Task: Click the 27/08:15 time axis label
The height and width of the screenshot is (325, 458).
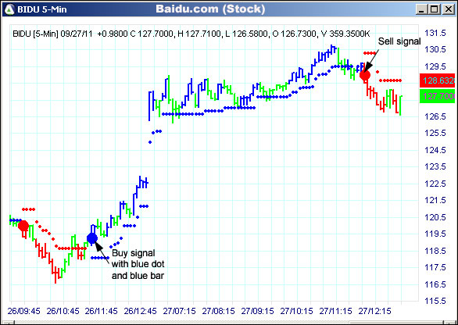Action: 219,311
